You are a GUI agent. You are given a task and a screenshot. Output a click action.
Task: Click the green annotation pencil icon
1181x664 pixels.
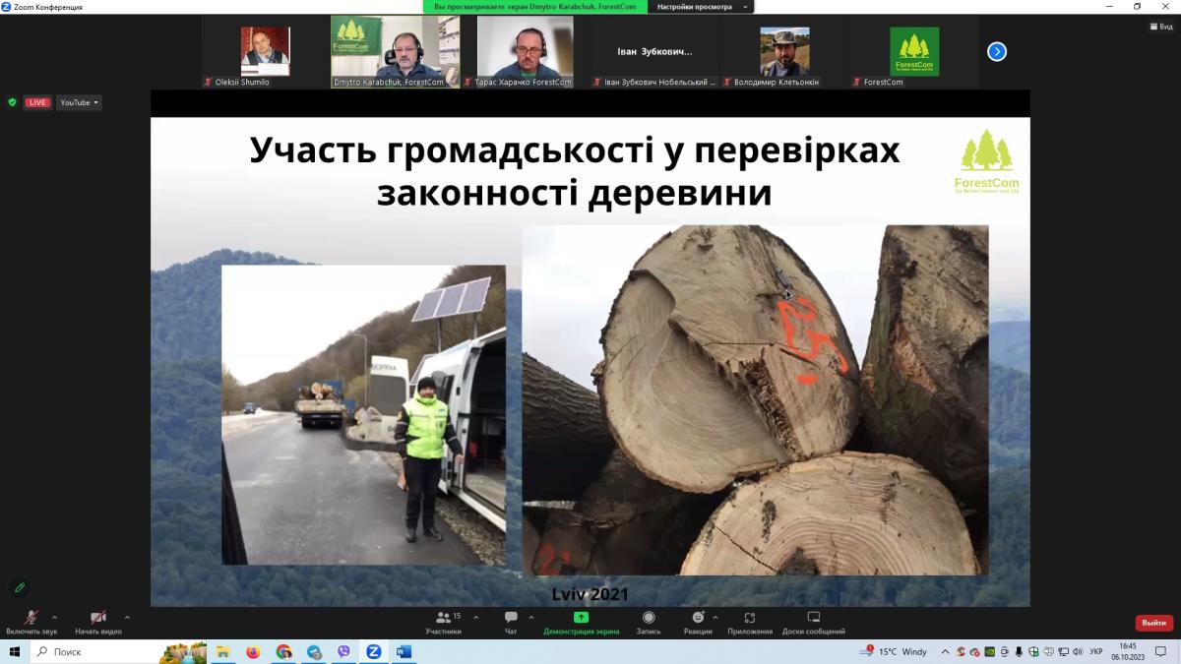(20, 587)
